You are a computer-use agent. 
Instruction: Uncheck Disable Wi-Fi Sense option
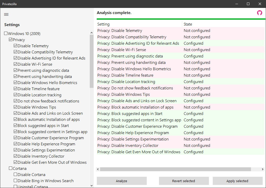[x=16, y=64]
